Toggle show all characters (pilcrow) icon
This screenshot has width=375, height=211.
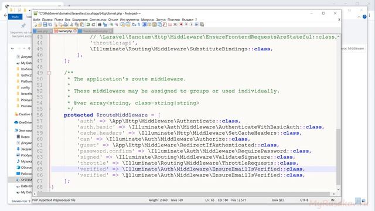click(139, 25)
